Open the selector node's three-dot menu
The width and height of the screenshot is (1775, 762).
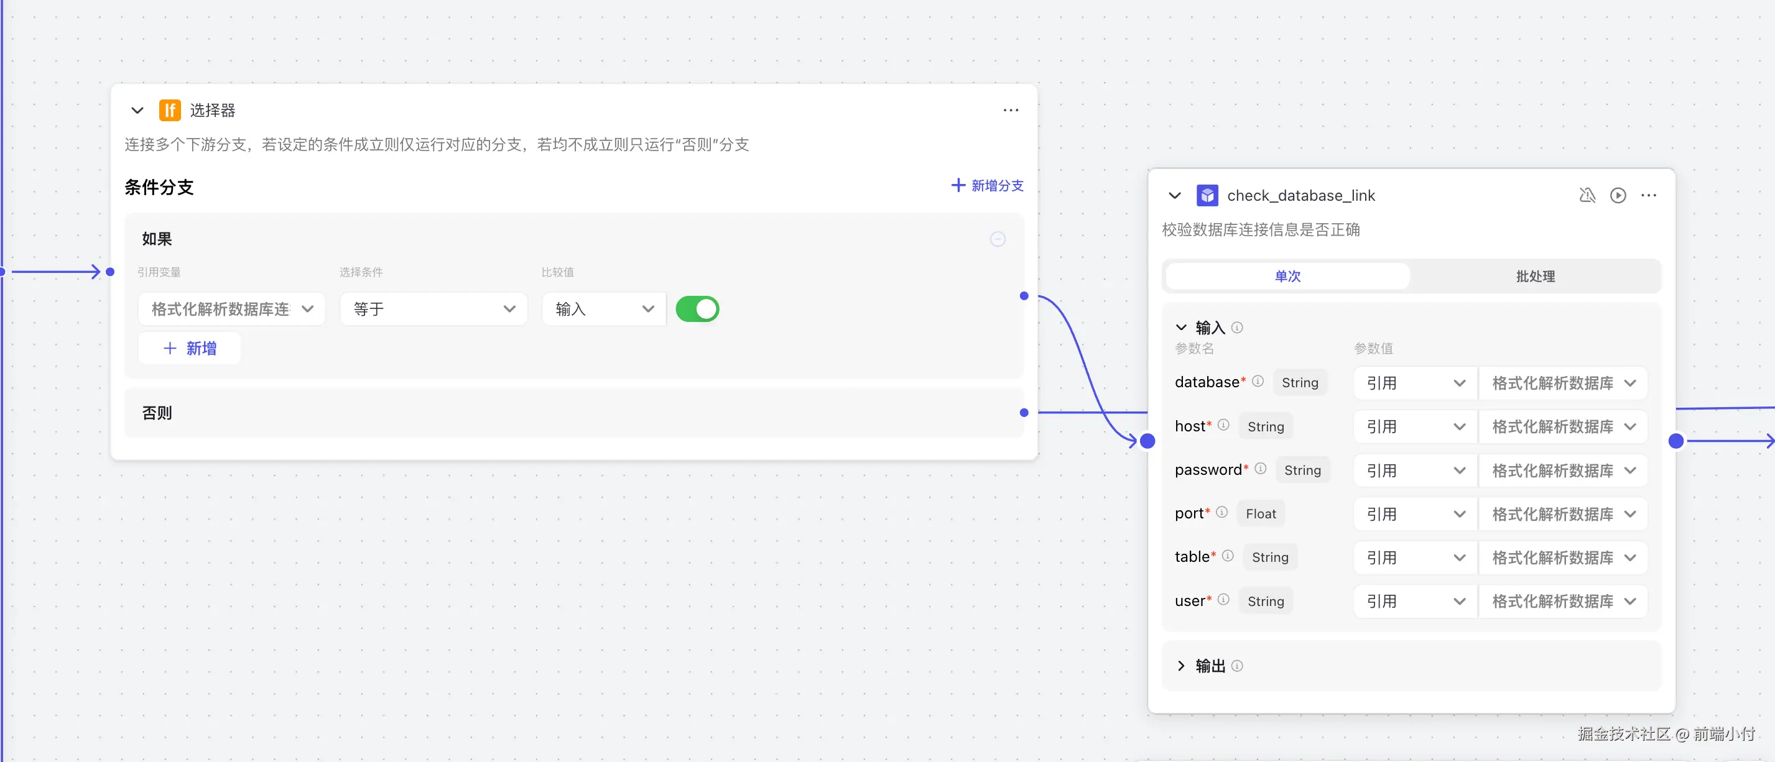tap(1010, 110)
